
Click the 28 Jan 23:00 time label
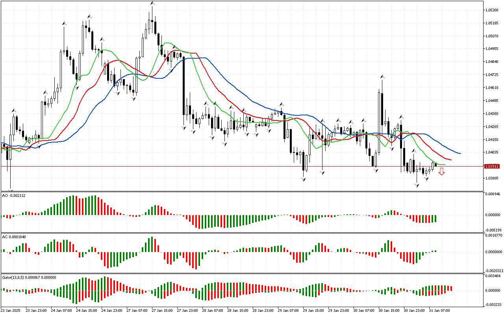(x=263, y=310)
